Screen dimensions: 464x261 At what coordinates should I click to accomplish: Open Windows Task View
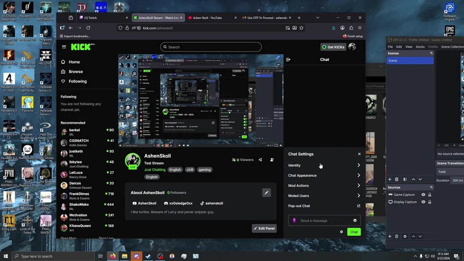(100, 256)
